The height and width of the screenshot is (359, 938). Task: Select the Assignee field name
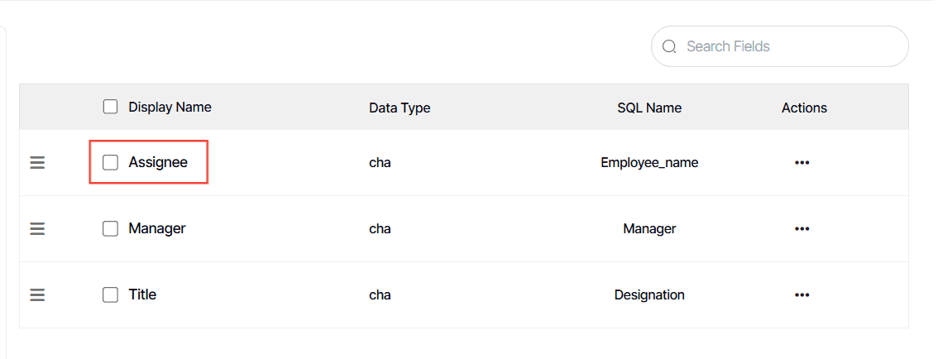(158, 162)
